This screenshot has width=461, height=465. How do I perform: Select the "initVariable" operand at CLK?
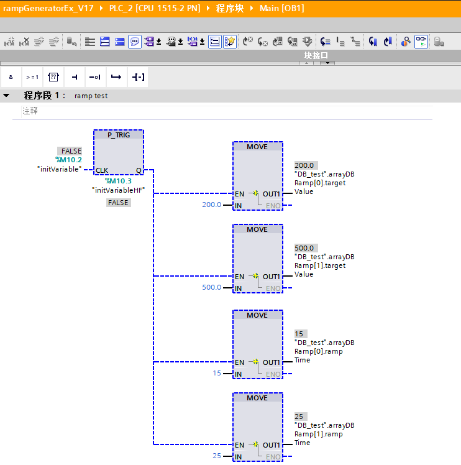tap(59, 169)
